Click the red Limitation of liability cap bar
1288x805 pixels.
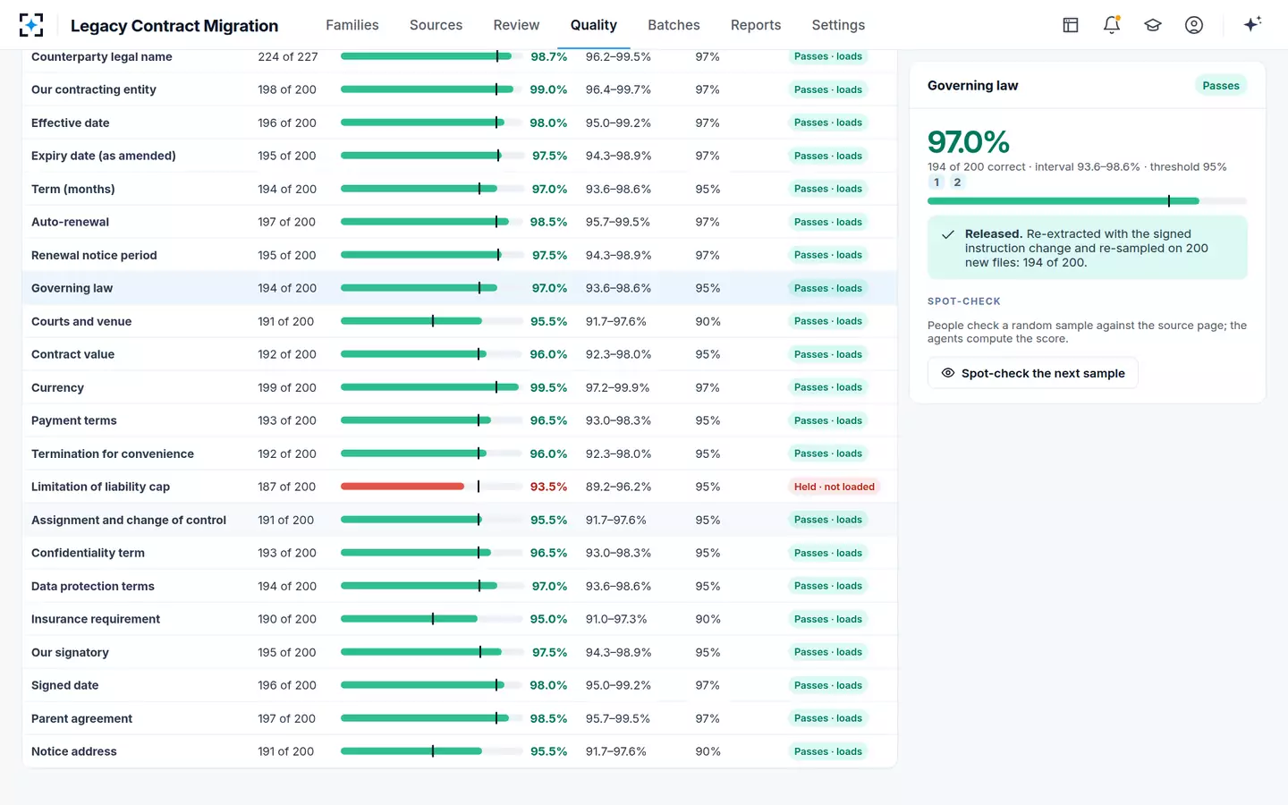click(402, 487)
